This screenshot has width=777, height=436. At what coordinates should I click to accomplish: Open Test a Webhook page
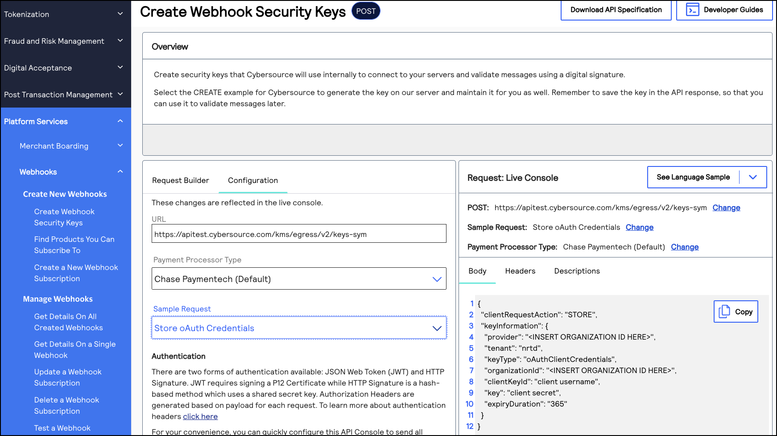click(62, 428)
